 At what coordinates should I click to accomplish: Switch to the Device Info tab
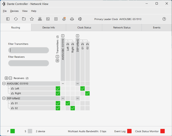coord(49,28)
